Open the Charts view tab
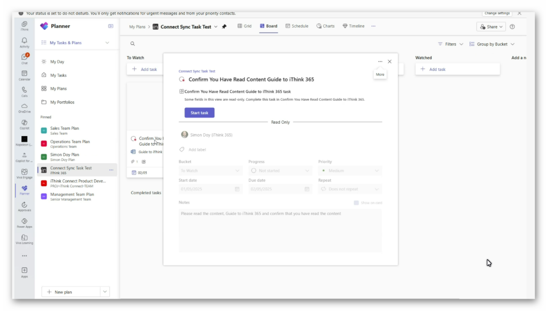Viewport: 547px width, 311px height. click(325, 26)
